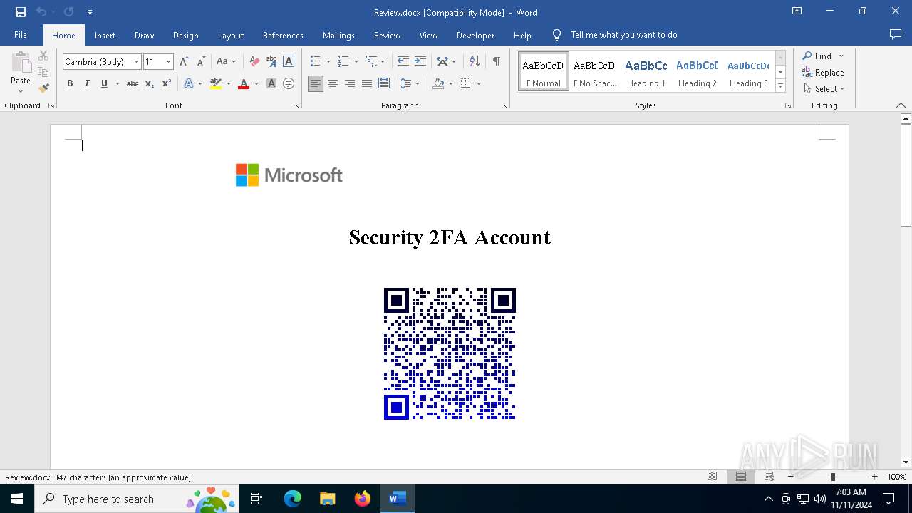Screen dimensions: 912x513
Task: Toggle Center paragraph alignment
Action: click(x=333, y=83)
